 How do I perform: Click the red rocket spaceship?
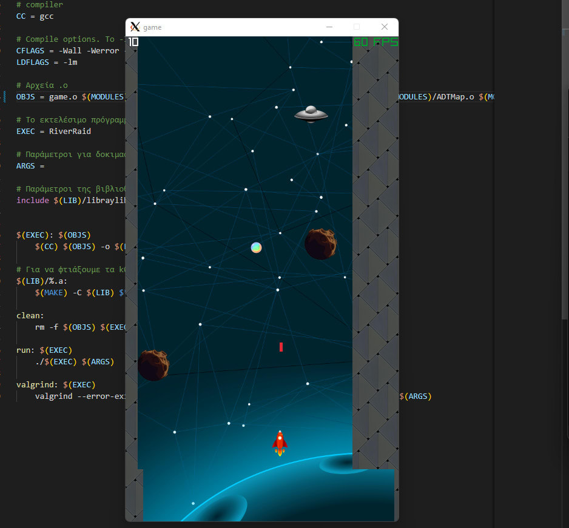coord(280,443)
